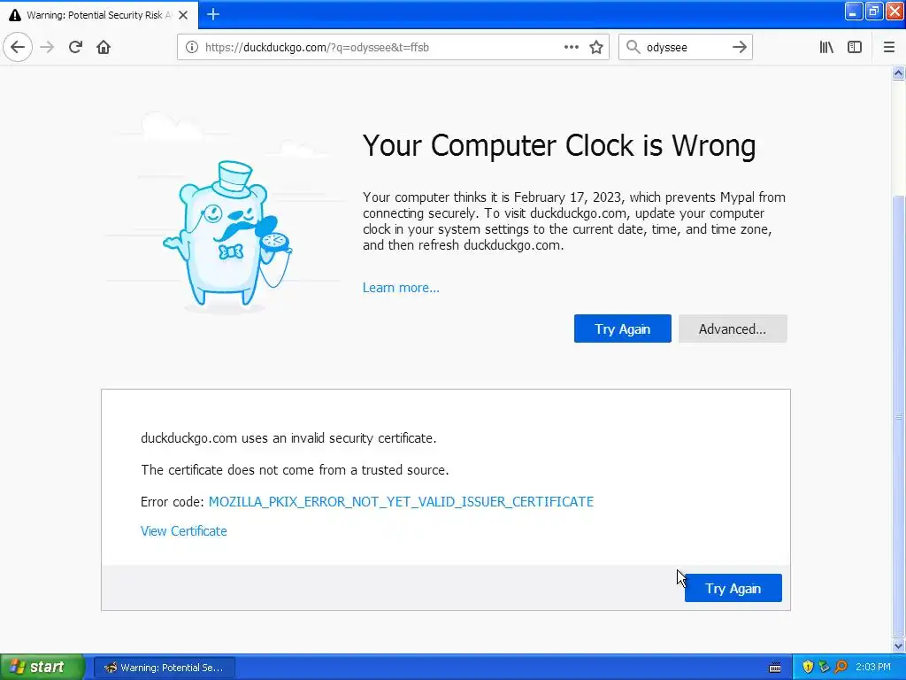Click the warning triangle icon on the tab
Screen dimensions: 906x680
15,15
